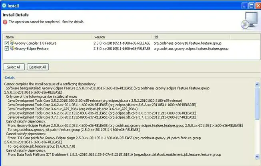
Task: Click the install wizard computer graphic
Action: click(249, 21)
